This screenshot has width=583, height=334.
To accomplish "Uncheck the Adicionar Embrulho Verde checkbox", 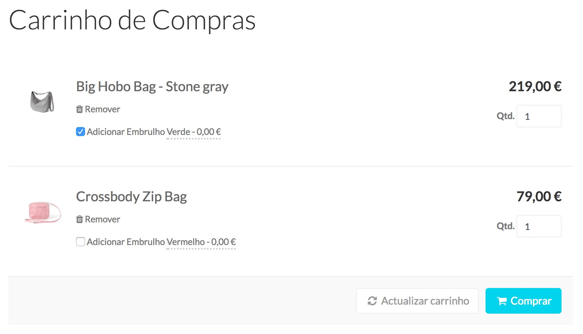I will click(81, 132).
